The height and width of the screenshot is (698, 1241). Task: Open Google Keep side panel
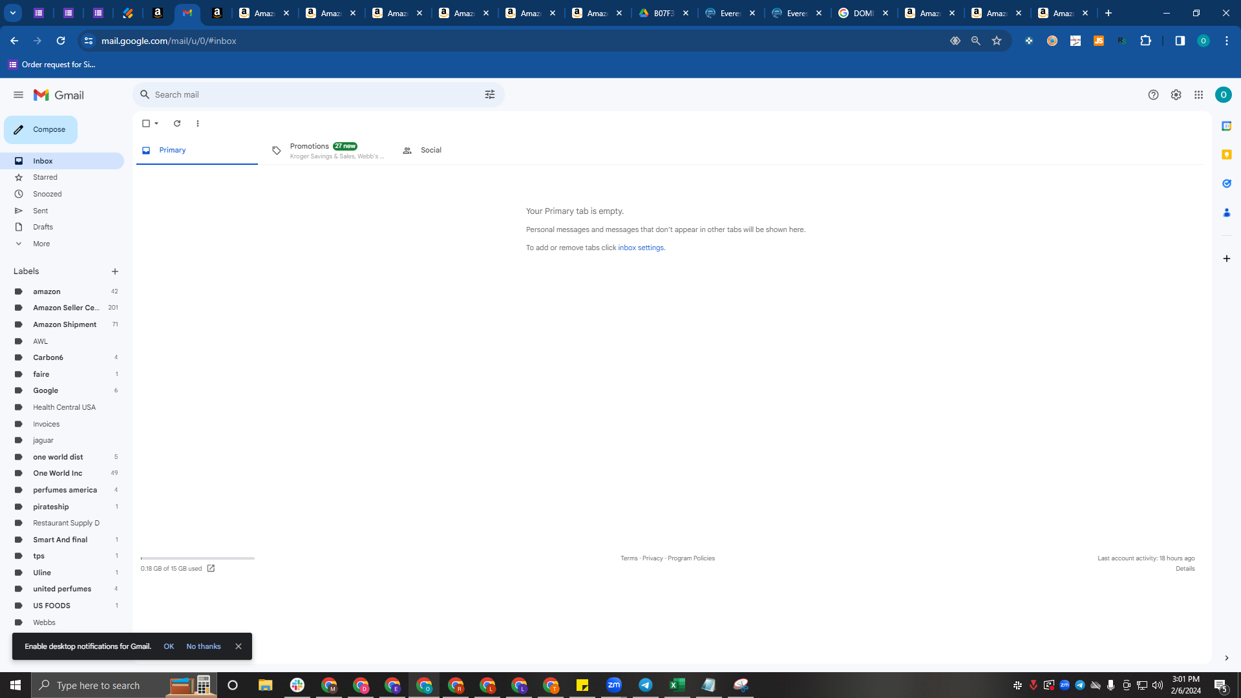[x=1226, y=154]
